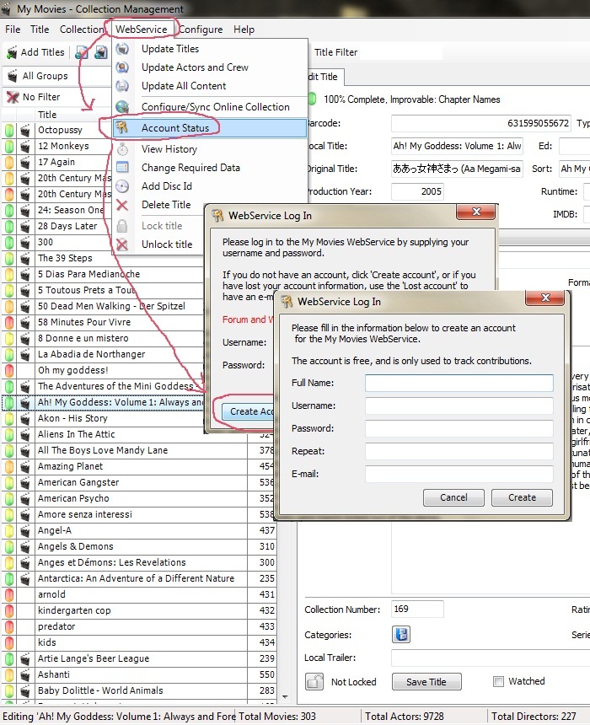Click the Configure/Sync Online Collection globe icon
Image resolution: width=590 pixels, height=725 pixels.
(x=123, y=107)
